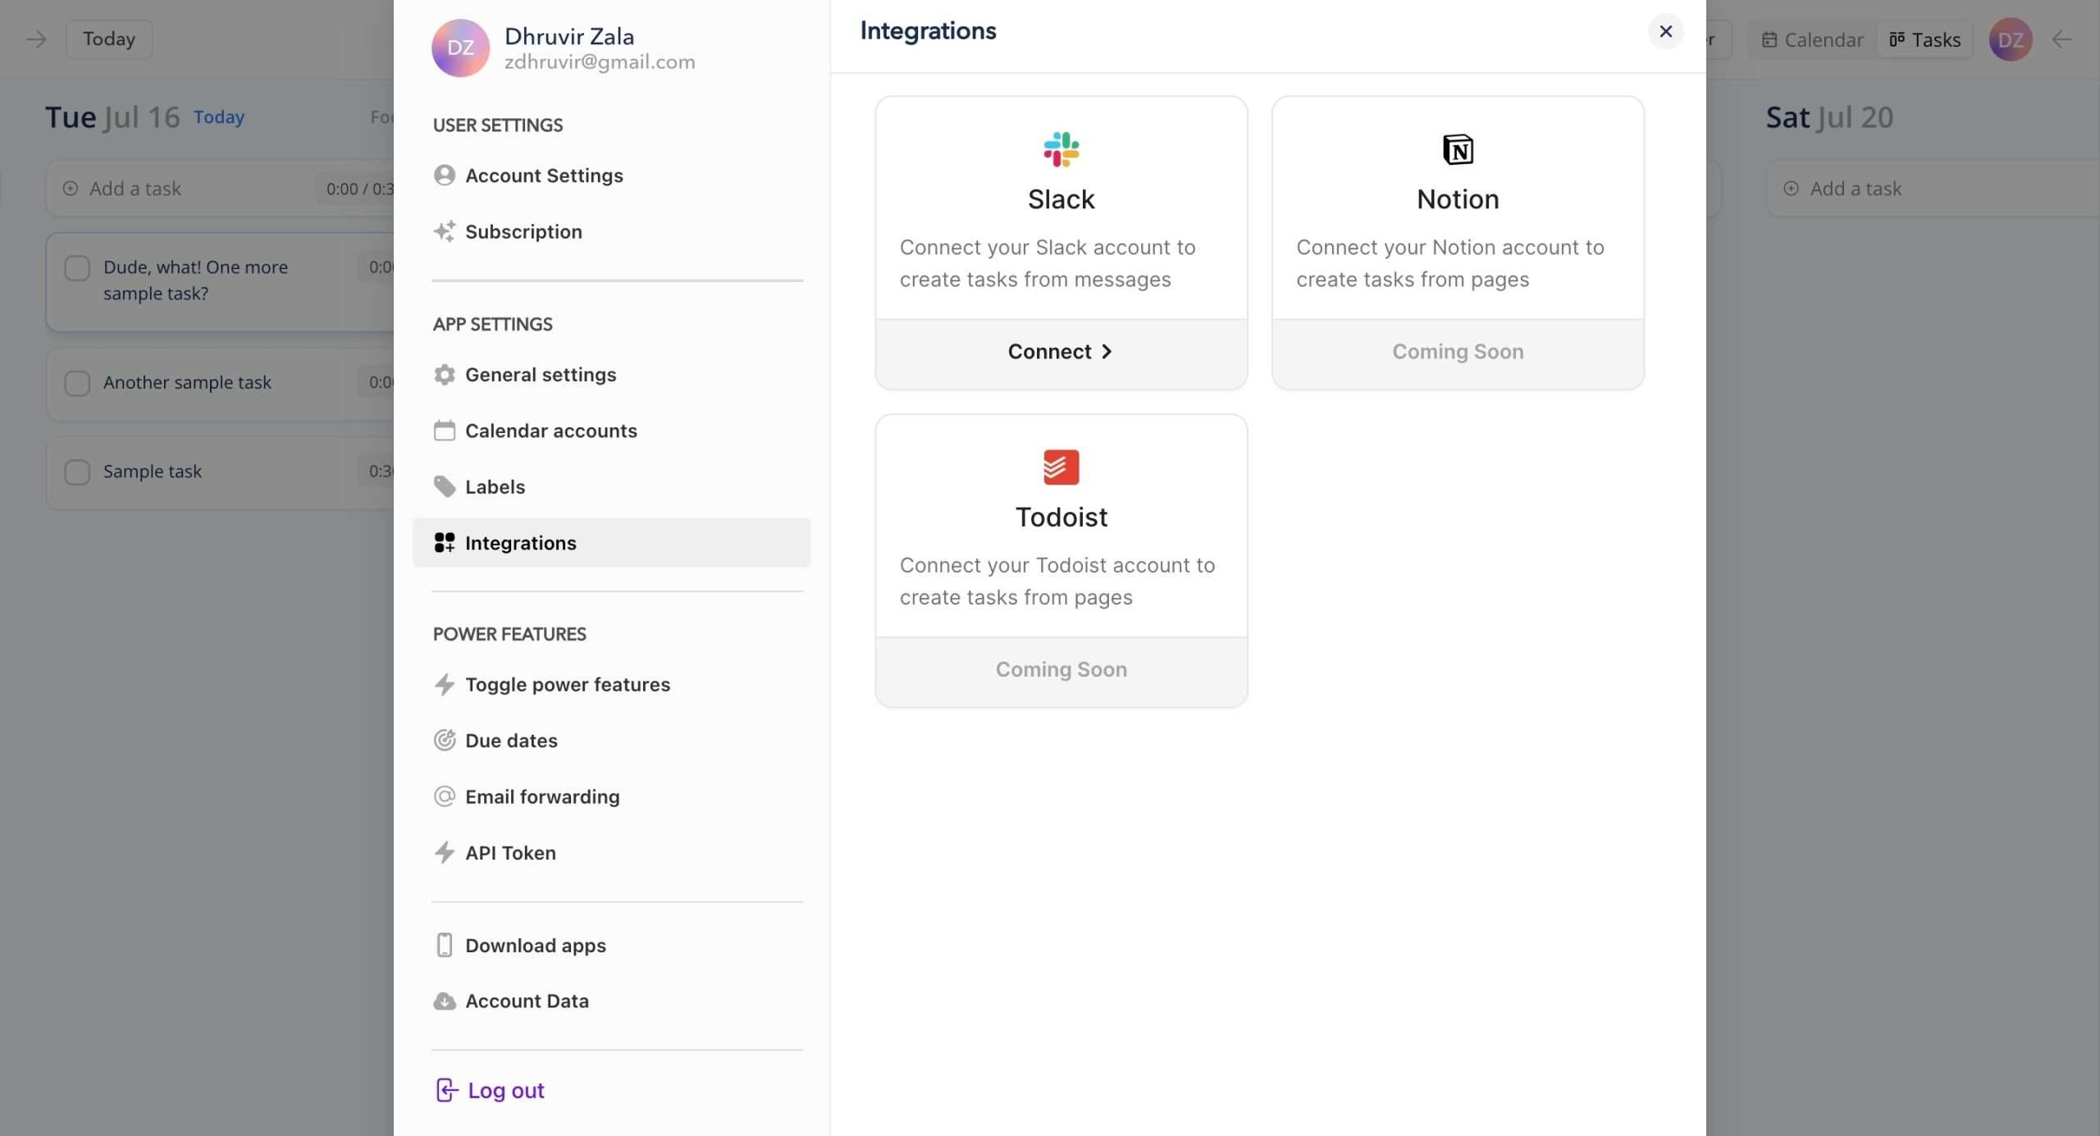2100x1136 pixels.
Task: Click the Subscription sparkle icon
Action: pyautogui.click(x=445, y=231)
